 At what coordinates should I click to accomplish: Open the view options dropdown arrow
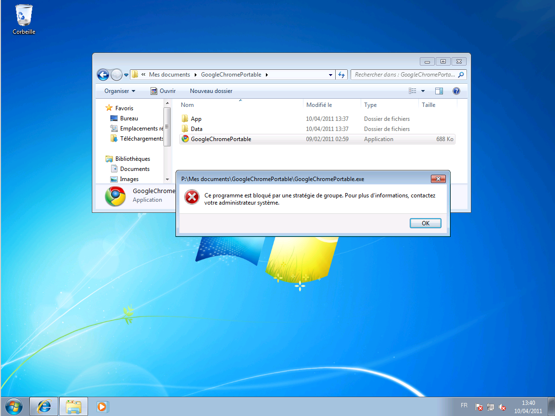[x=423, y=91]
